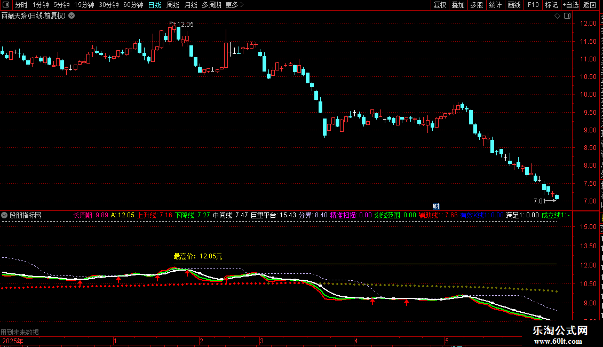Select the 日线 daily period
The image size is (603, 347).
(155, 5)
